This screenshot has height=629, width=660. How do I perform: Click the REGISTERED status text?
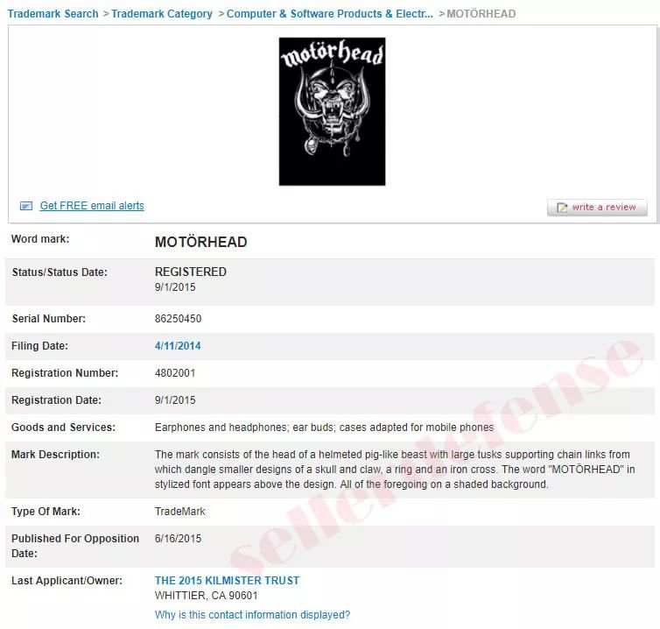[x=191, y=272]
